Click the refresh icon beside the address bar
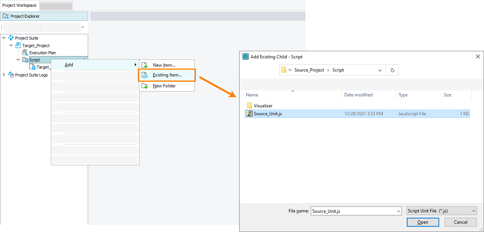Viewport: 484px width, 232px height. pyautogui.click(x=392, y=70)
